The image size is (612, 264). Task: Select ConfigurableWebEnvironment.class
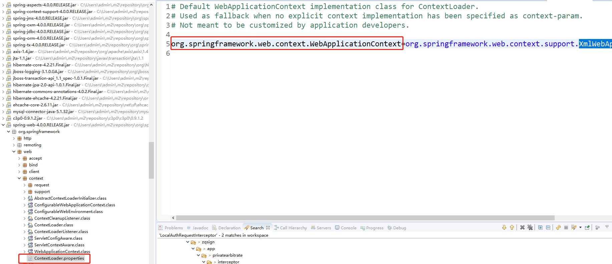68,212
